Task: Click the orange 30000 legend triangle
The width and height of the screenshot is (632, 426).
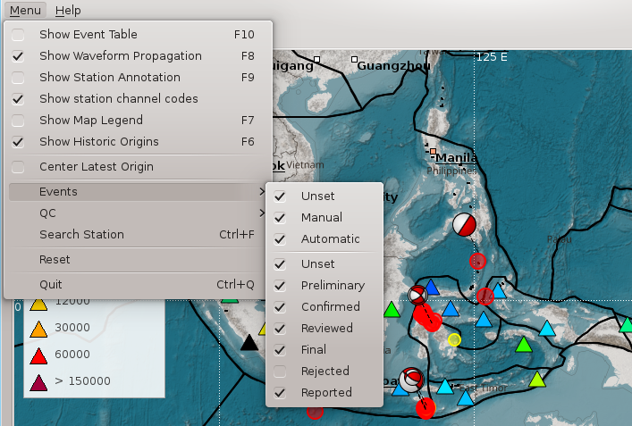Action: tap(39, 329)
